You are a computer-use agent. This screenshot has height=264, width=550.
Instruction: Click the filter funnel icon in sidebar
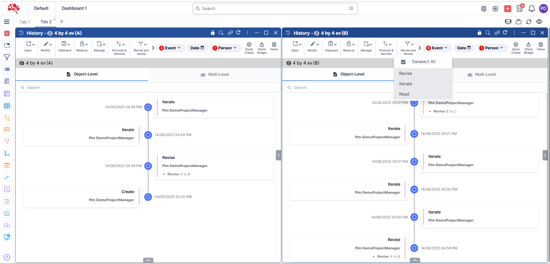pyautogui.click(x=7, y=57)
